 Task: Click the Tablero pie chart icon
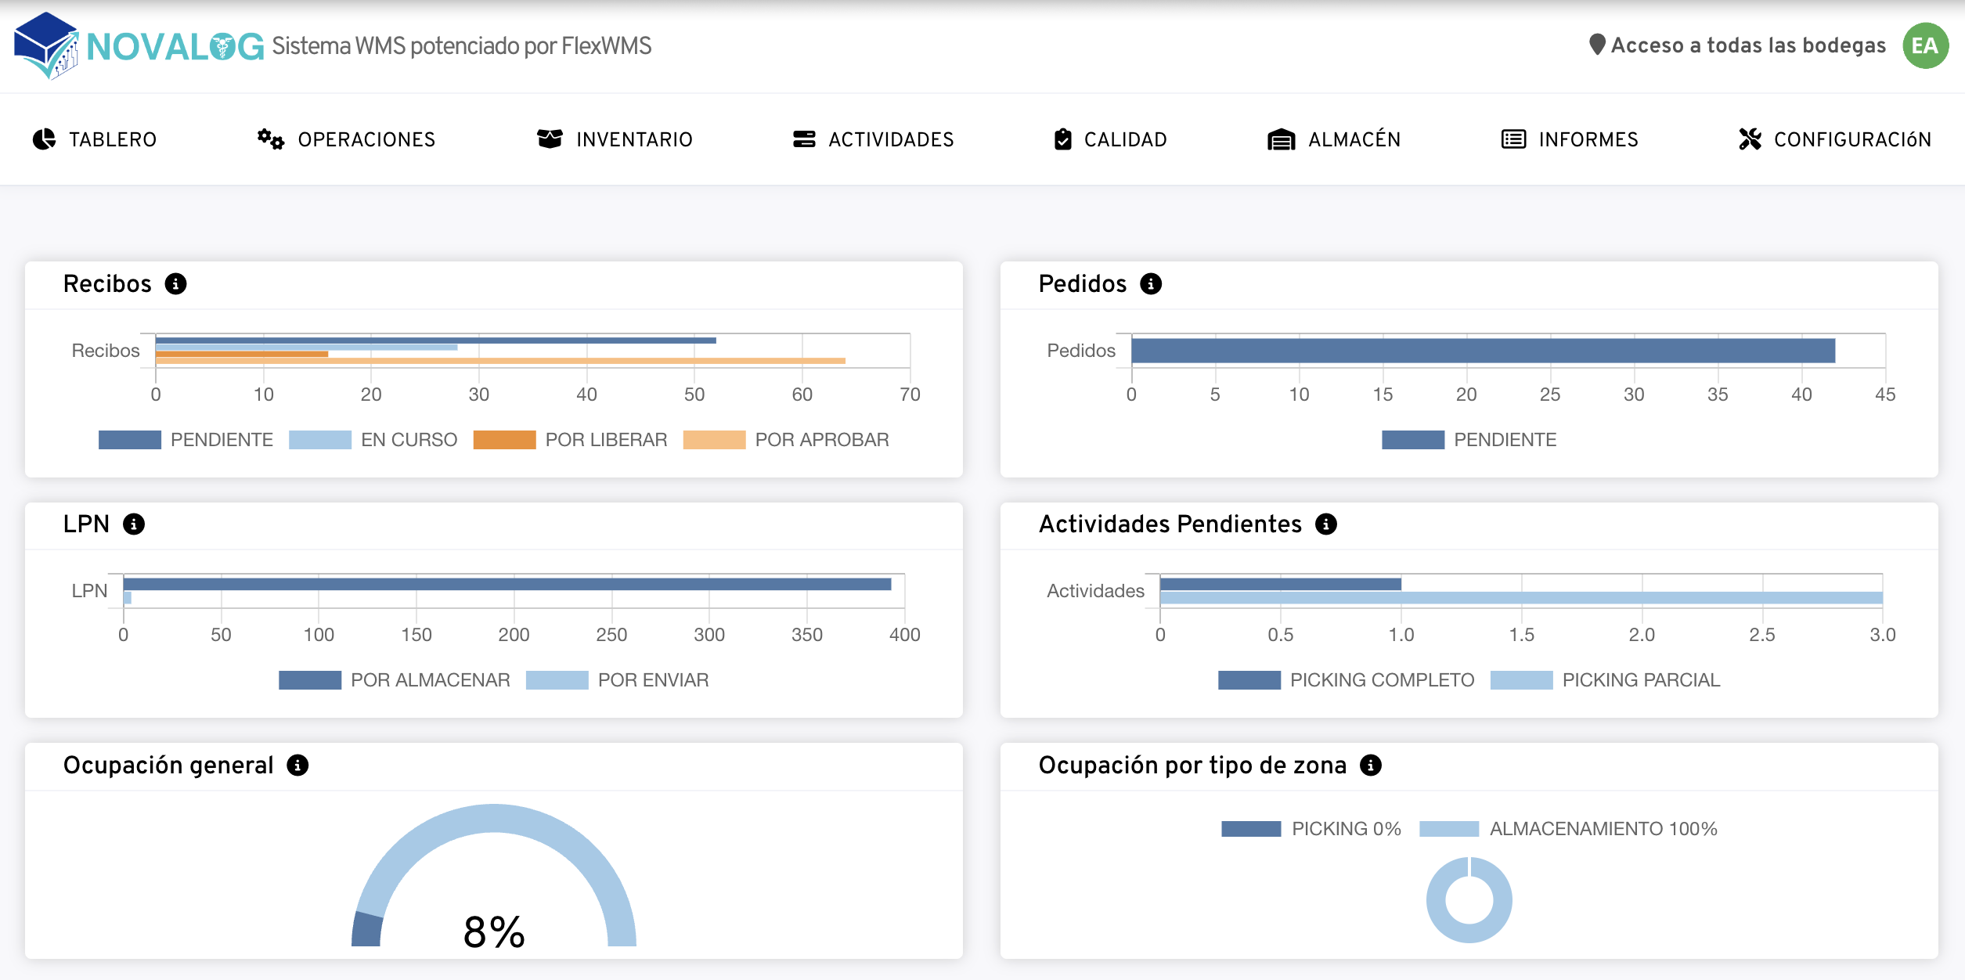click(x=43, y=139)
